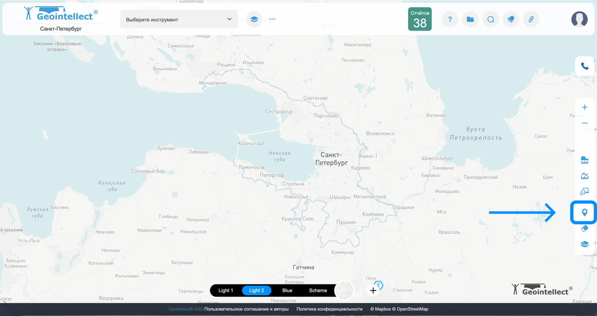Open the three-dots more options menu

tap(272, 20)
